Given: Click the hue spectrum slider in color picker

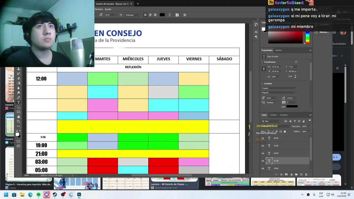Looking at the screenshot, I should 307,38.
